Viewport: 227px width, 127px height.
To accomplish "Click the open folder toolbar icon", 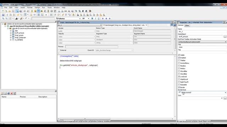I will pos(10,11).
